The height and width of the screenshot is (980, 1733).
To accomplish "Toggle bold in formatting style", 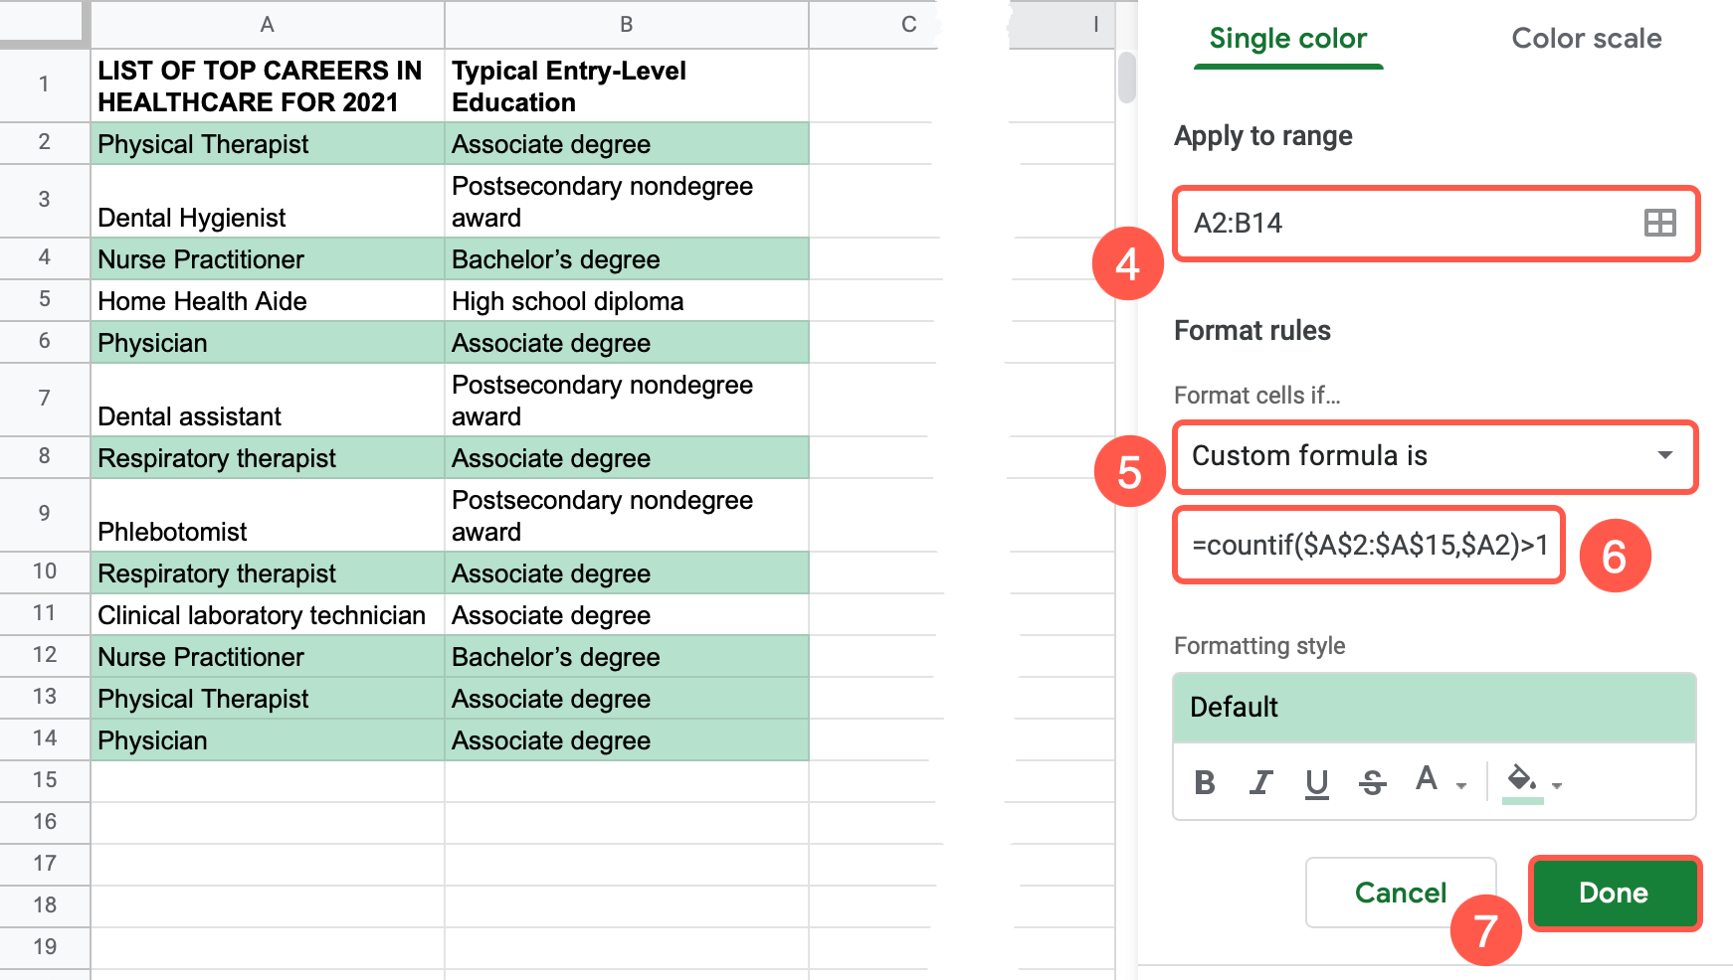I will [x=1205, y=783].
